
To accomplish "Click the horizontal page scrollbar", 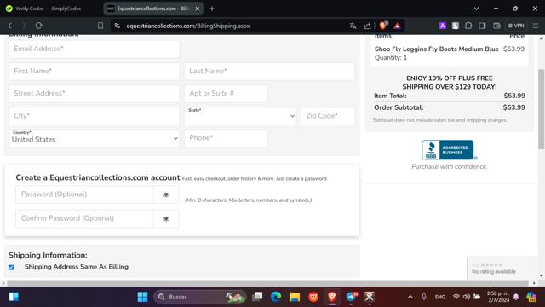I will [x=267, y=283].
